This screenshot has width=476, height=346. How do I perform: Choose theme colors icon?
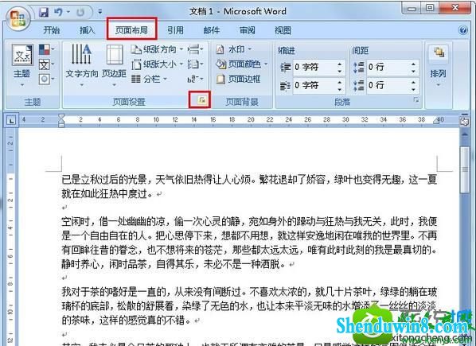(47, 49)
